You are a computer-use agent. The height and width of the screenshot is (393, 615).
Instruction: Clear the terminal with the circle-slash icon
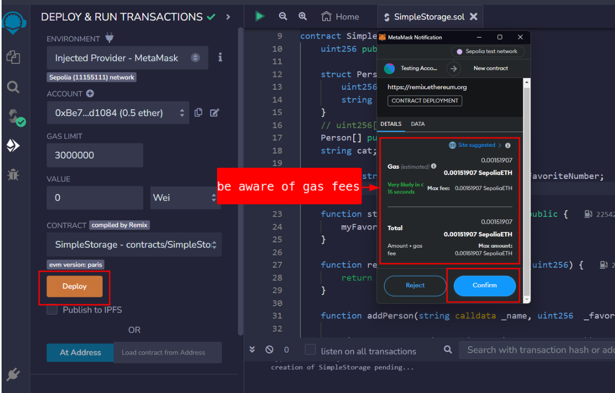pos(269,349)
